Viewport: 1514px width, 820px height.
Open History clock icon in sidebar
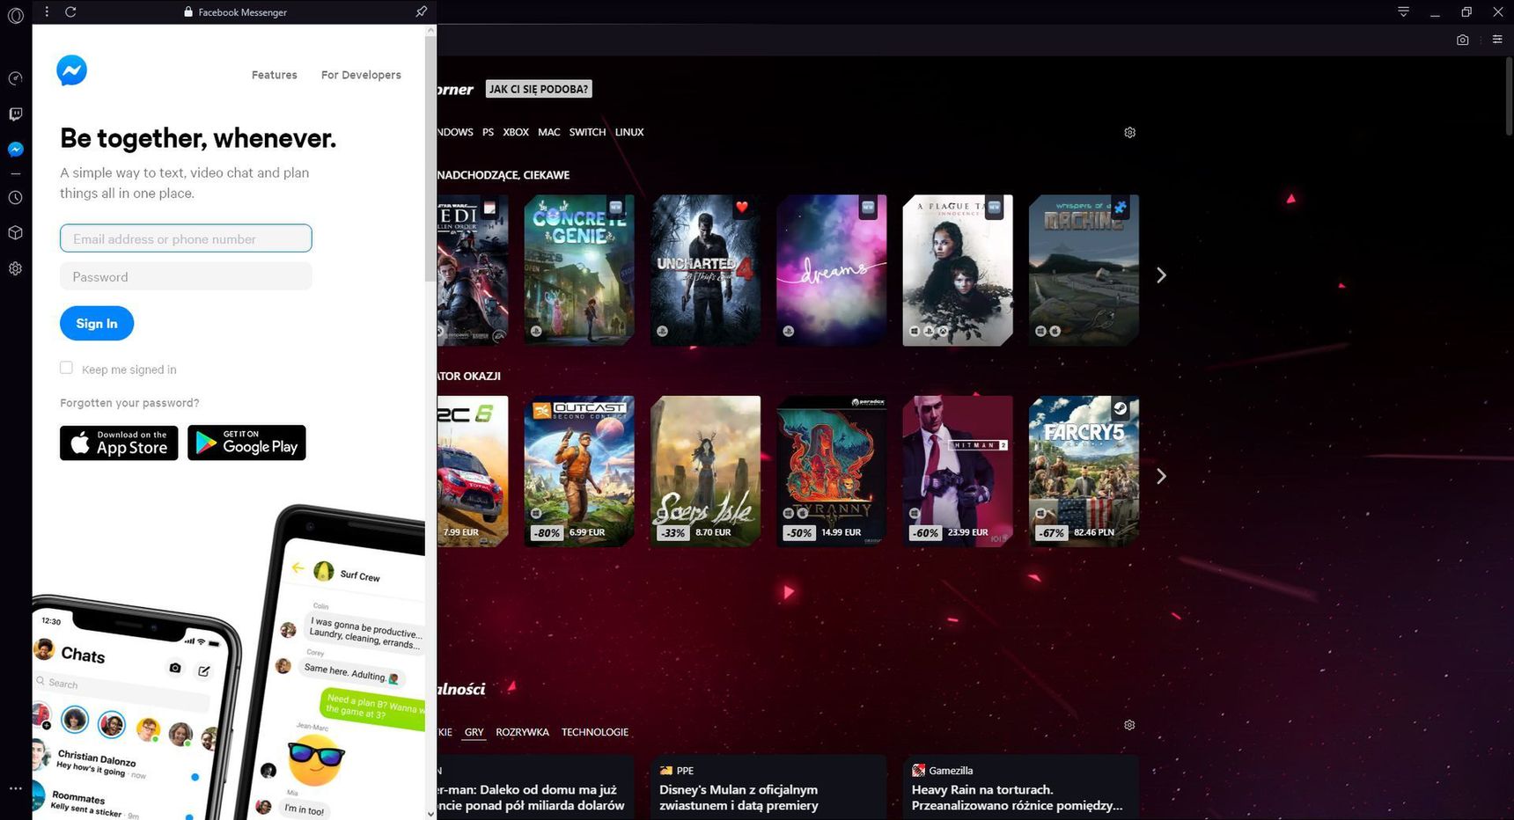click(15, 198)
